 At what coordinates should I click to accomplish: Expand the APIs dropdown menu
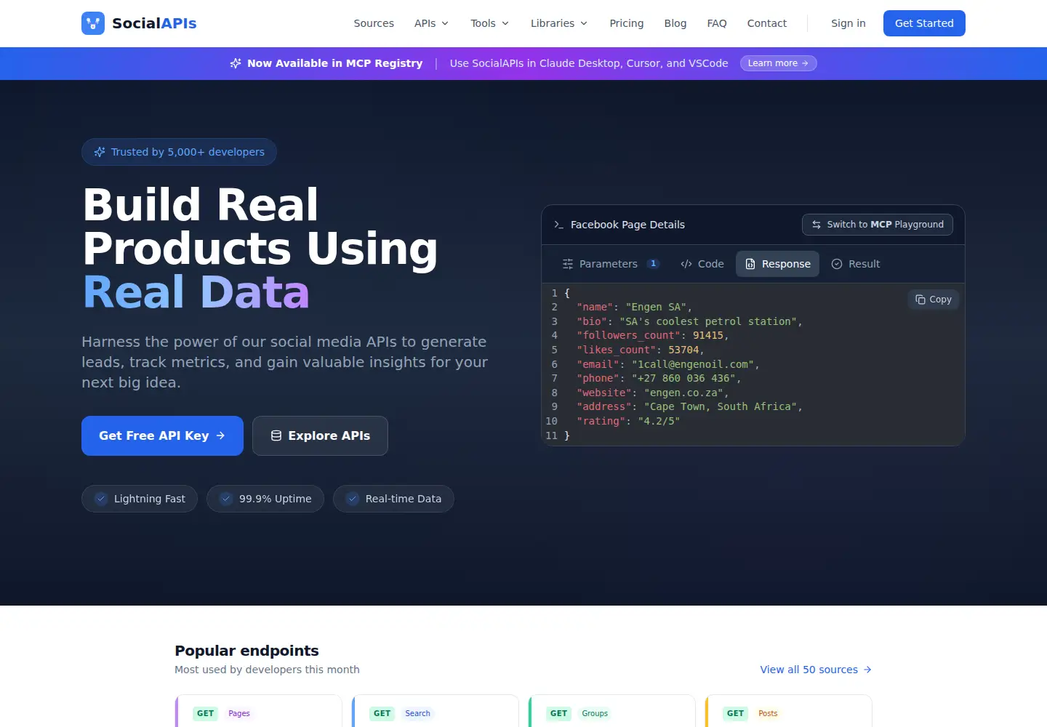pyautogui.click(x=431, y=23)
